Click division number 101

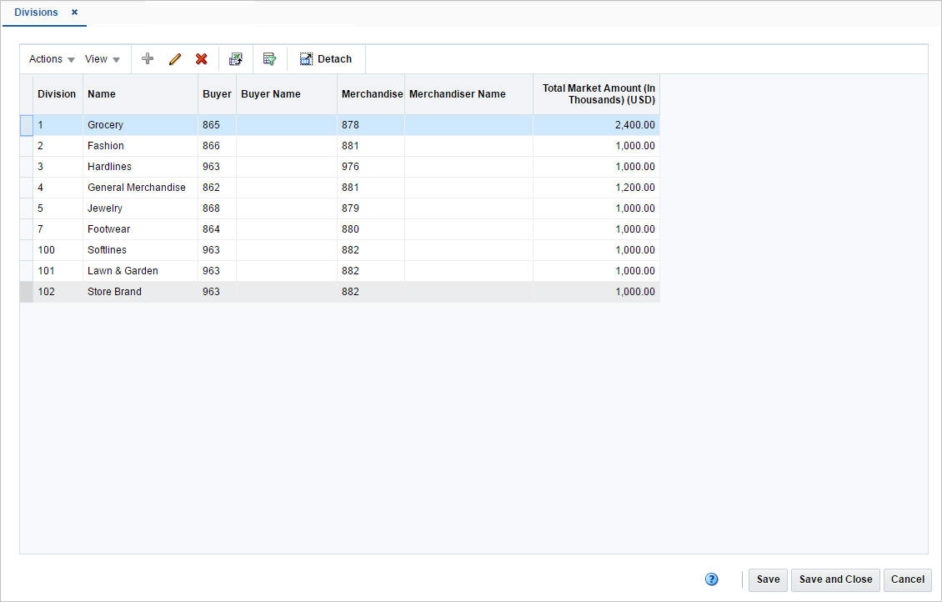(58, 271)
